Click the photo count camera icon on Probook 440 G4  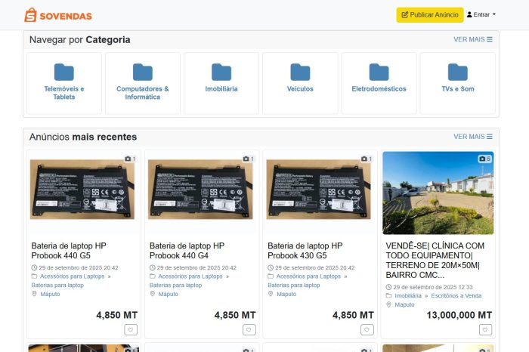(246, 159)
